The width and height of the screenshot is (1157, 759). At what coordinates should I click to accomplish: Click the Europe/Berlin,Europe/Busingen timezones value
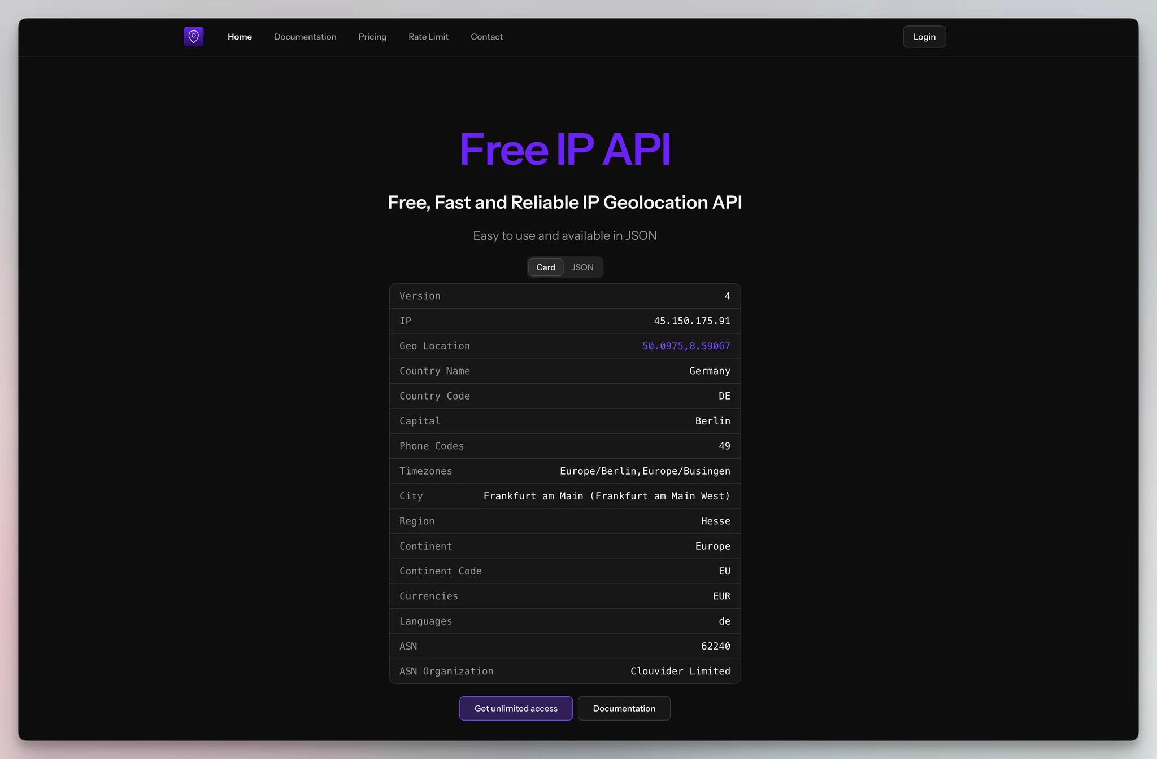(x=645, y=471)
